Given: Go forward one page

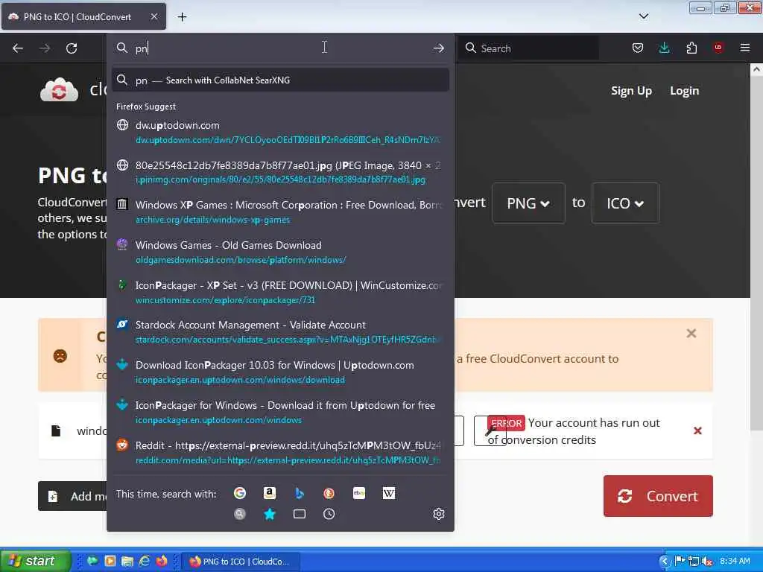Looking at the screenshot, I should [x=45, y=48].
